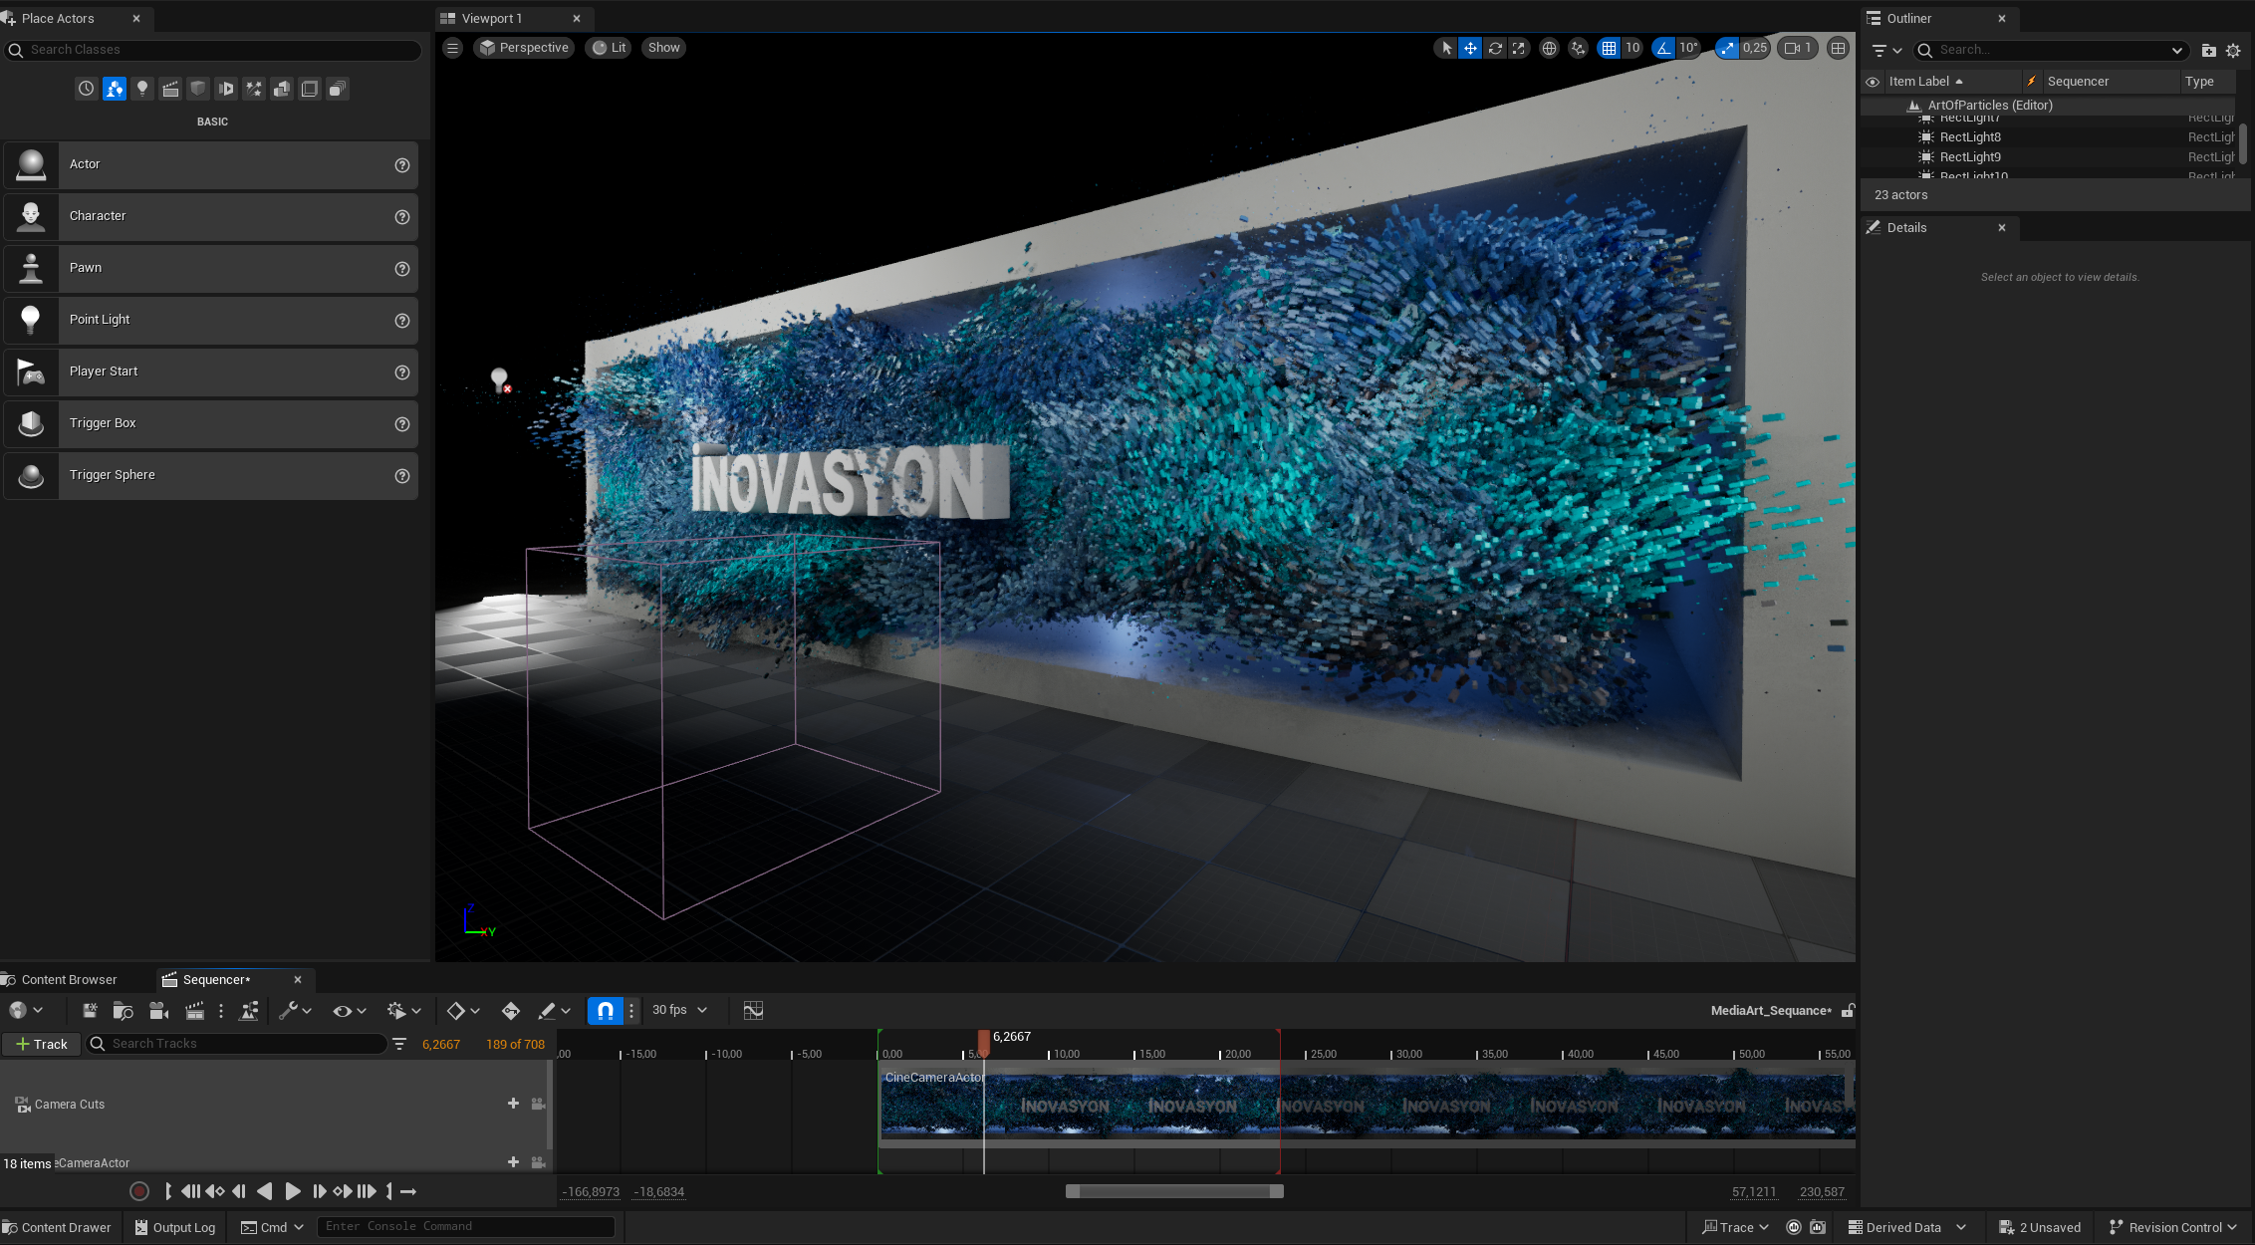This screenshot has height=1245, width=2255.
Task: Open the Sequencer curve editor icon
Action: (753, 1011)
